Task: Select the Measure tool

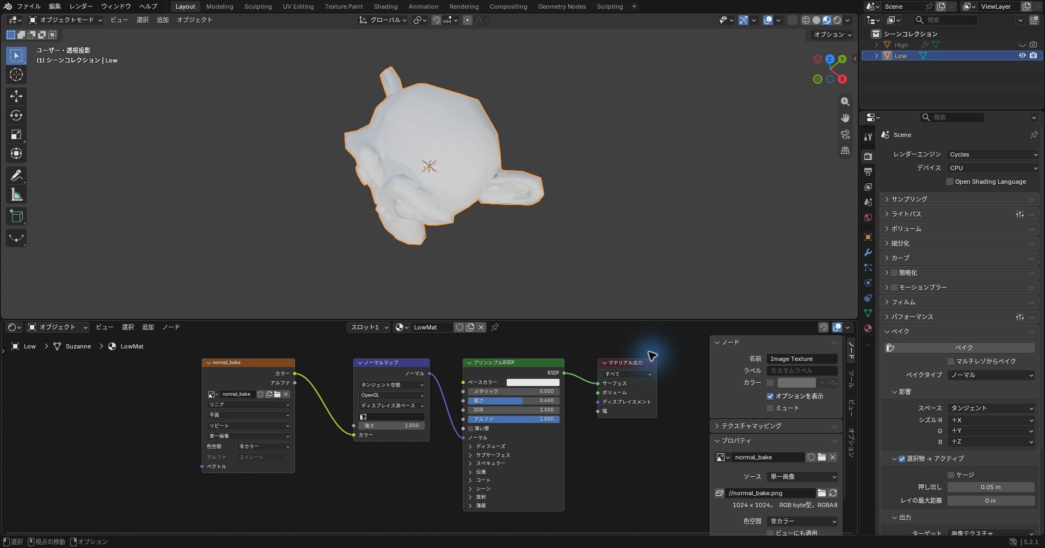Action: 16,195
